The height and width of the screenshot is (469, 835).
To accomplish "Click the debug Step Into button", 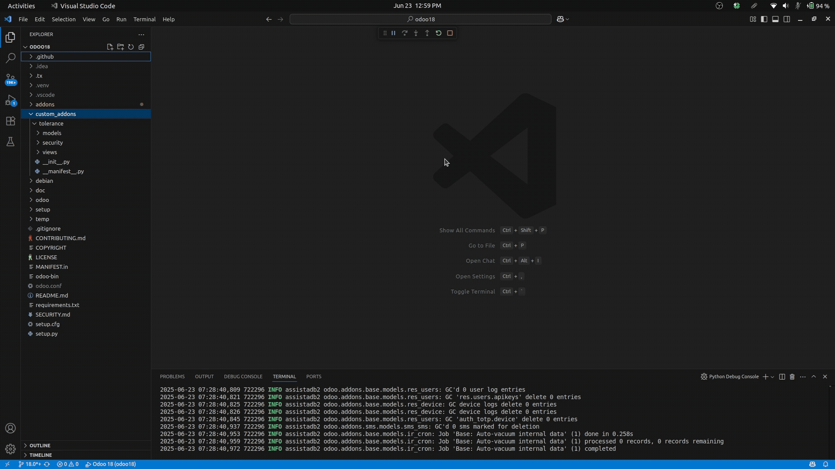I will (x=416, y=33).
